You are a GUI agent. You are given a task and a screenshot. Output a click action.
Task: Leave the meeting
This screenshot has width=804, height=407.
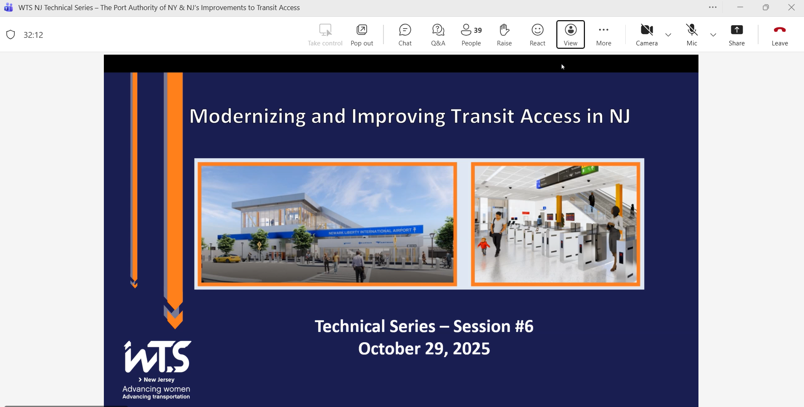pos(779,34)
